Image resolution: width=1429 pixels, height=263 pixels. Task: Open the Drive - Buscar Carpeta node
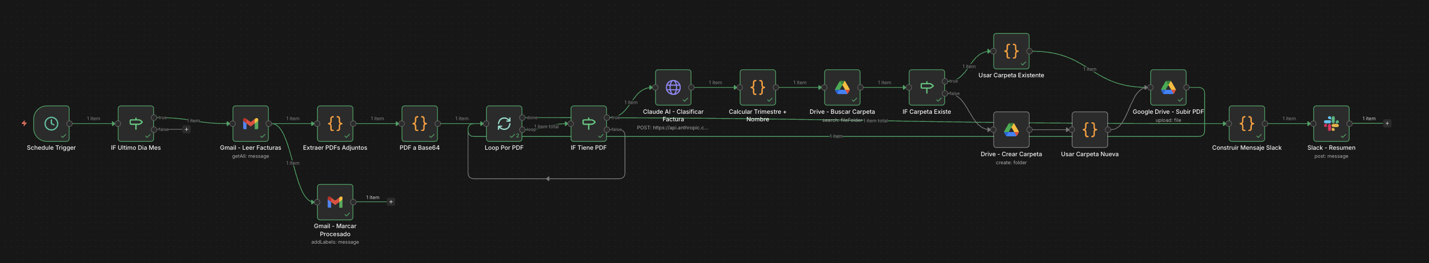(842, 87)
